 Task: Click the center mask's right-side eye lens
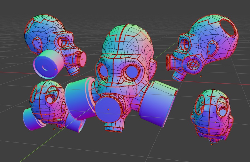tap(132, 72)
